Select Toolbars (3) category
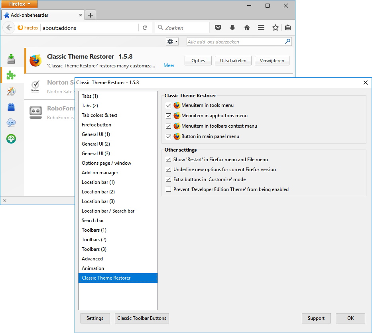The width and height of the screenshot is (372, 333). point(118,249)
